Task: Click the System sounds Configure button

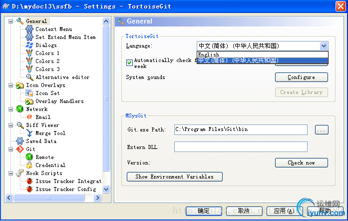Action: point(302,77)
